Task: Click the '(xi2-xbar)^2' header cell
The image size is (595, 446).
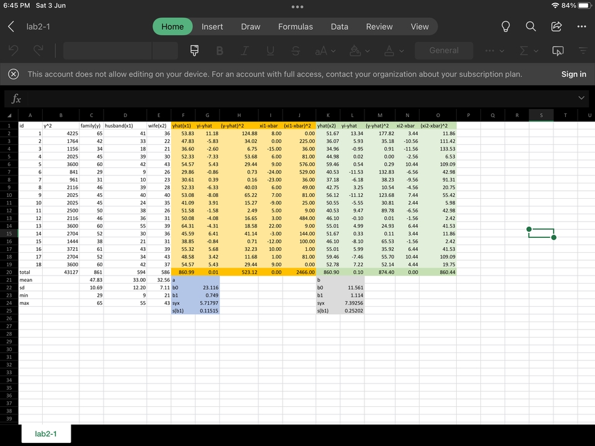Action: pos(438,126)
